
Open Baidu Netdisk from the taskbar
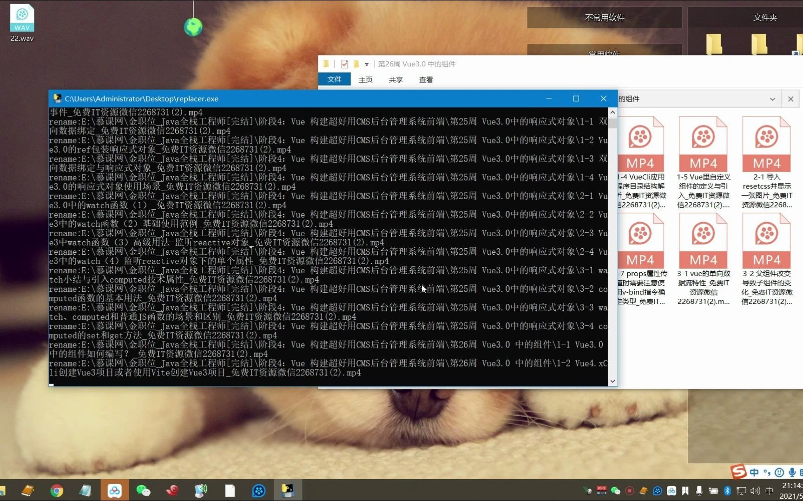[x=114, y=490]
